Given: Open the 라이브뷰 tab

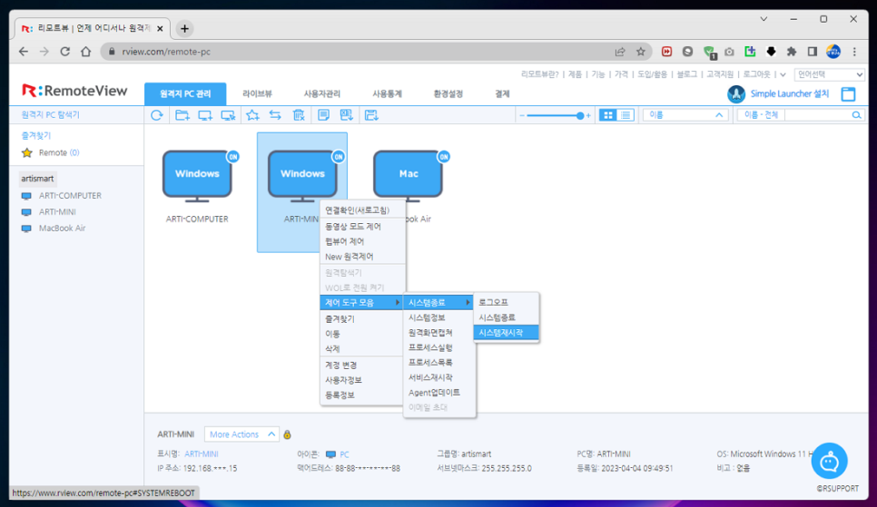Looking at the screenshot, I should pyautogui.click(x=257, y=94).
